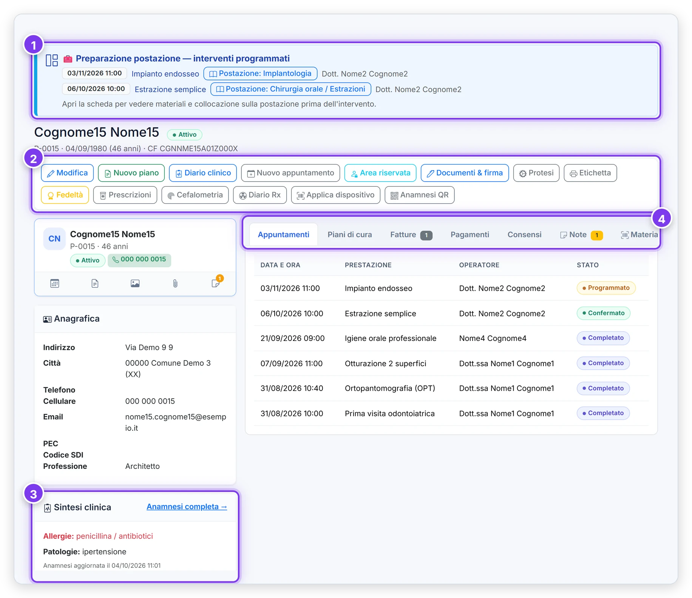Click the Estrazione semplice link in banner
This screenshot has width=692, height=598.
tap(170, 89)
